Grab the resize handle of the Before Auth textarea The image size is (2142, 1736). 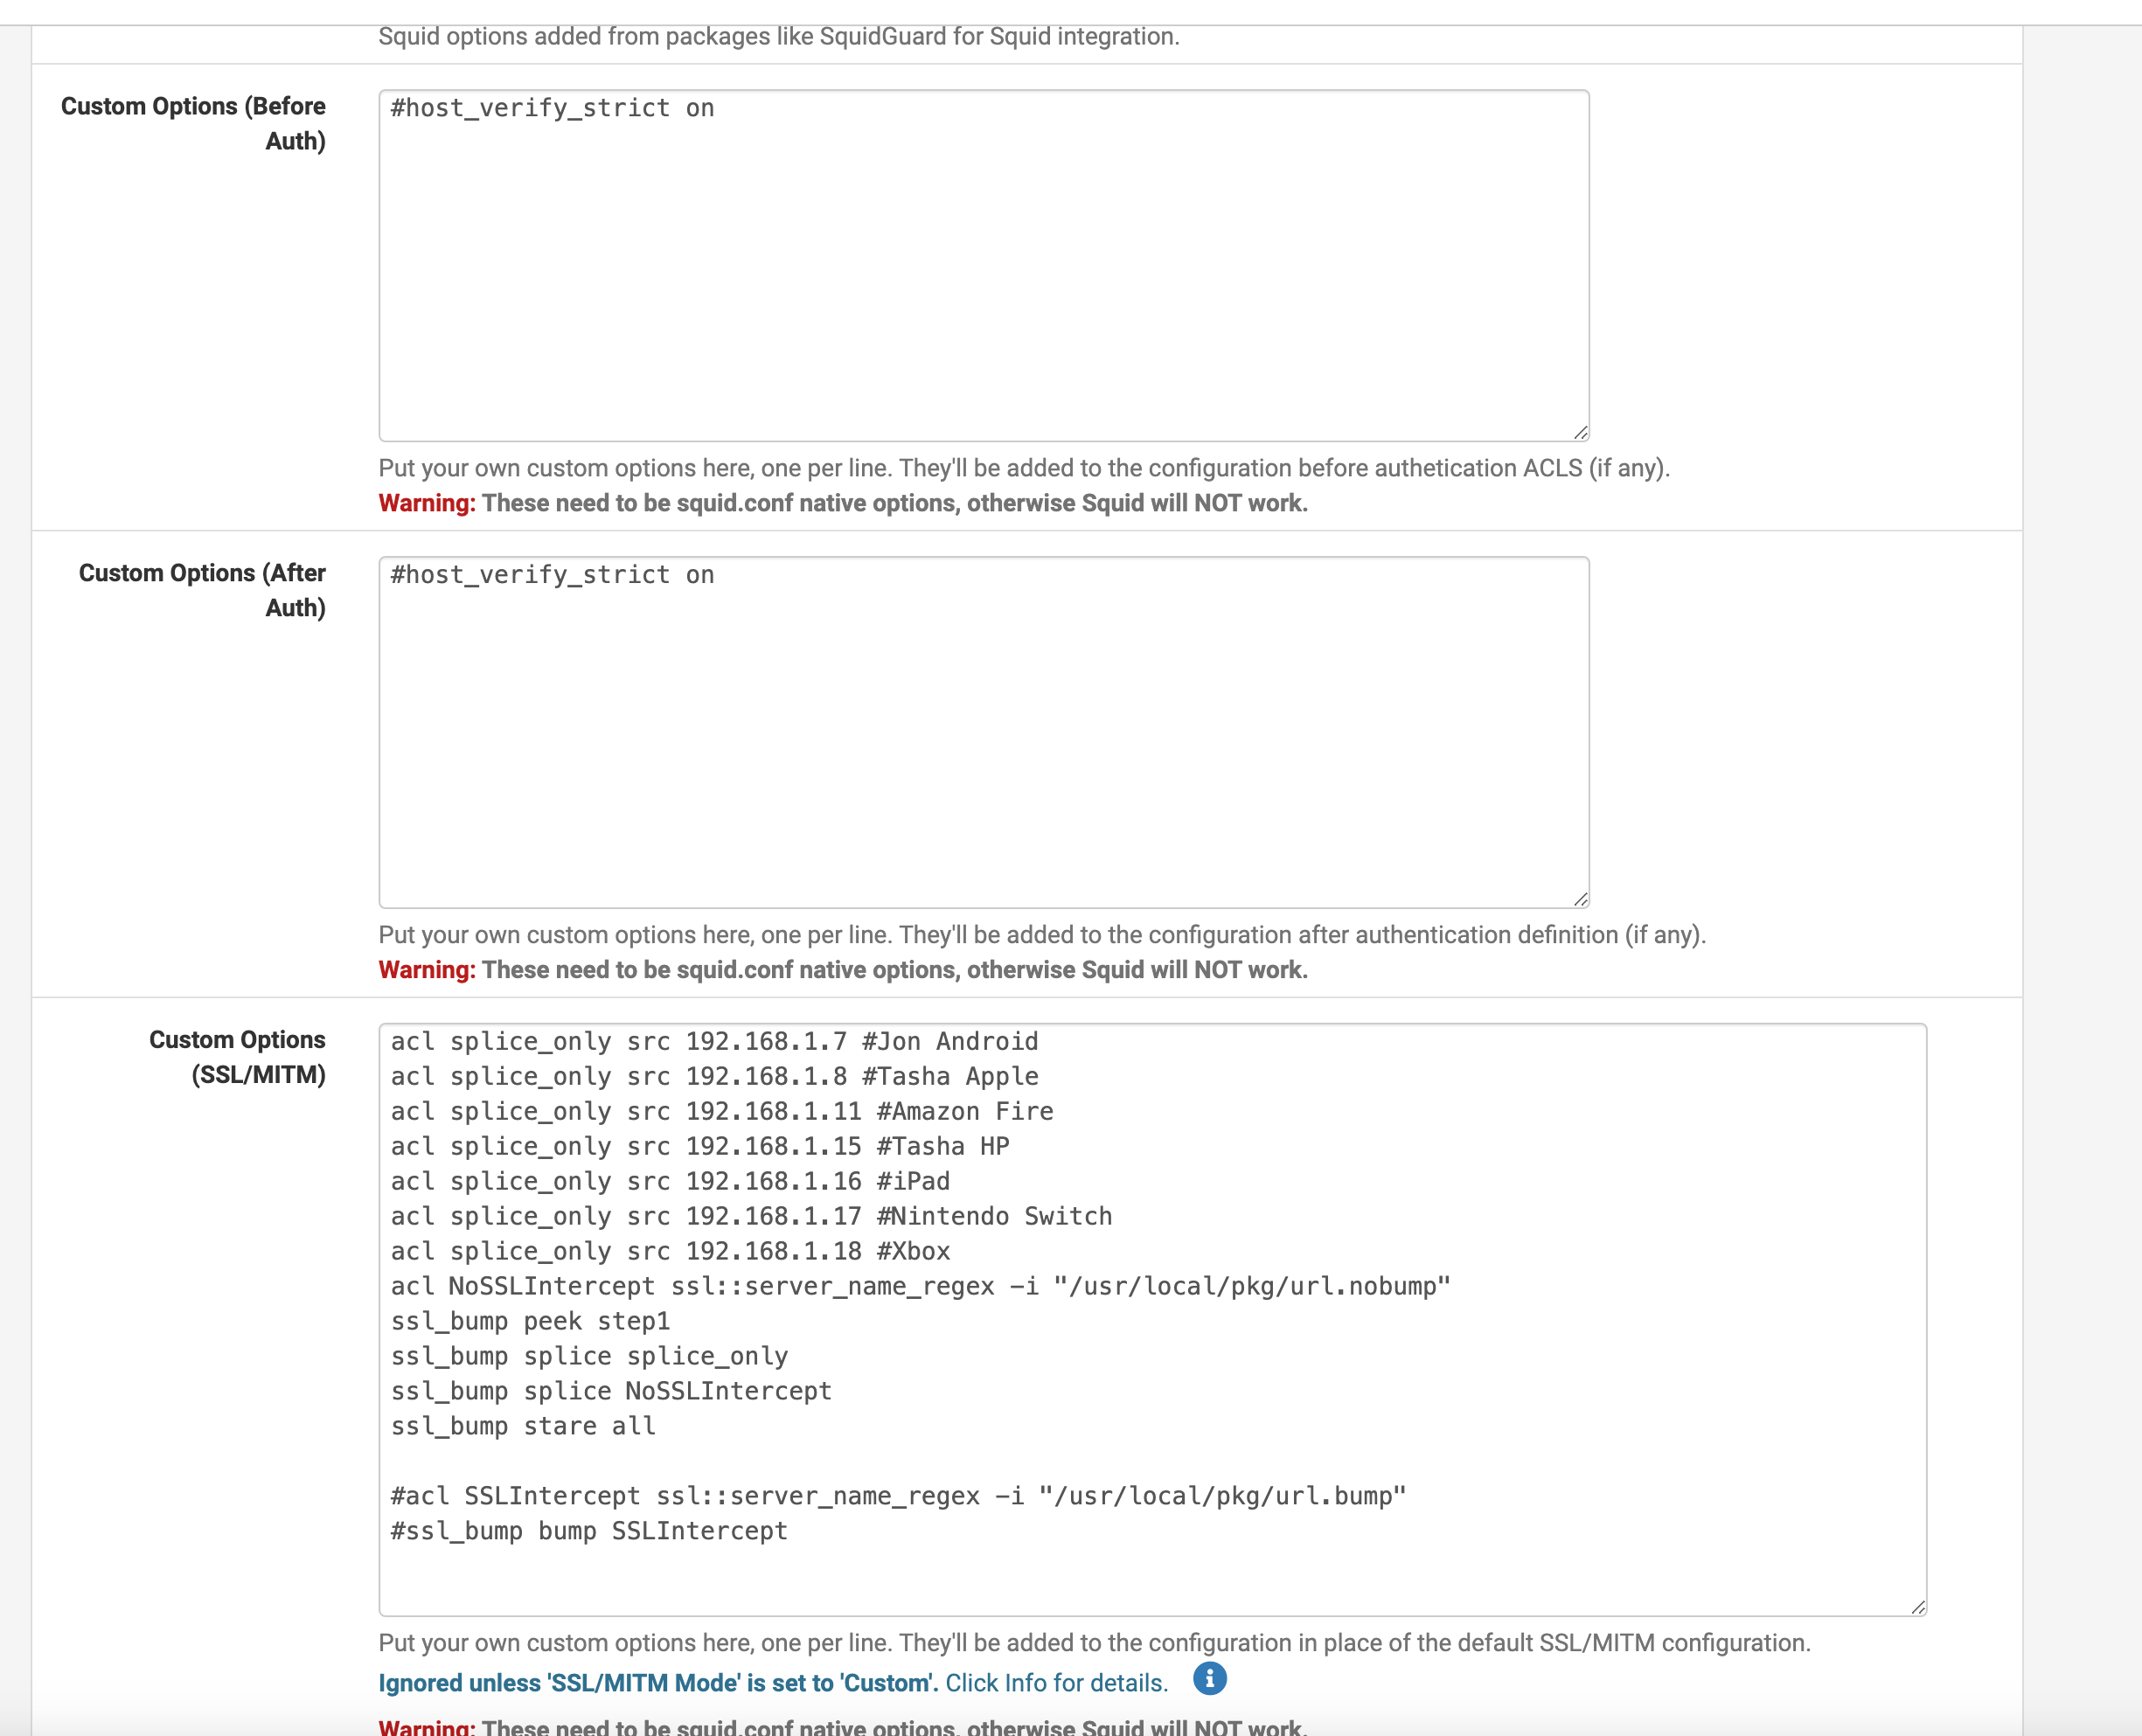(x=1580, y=432)
